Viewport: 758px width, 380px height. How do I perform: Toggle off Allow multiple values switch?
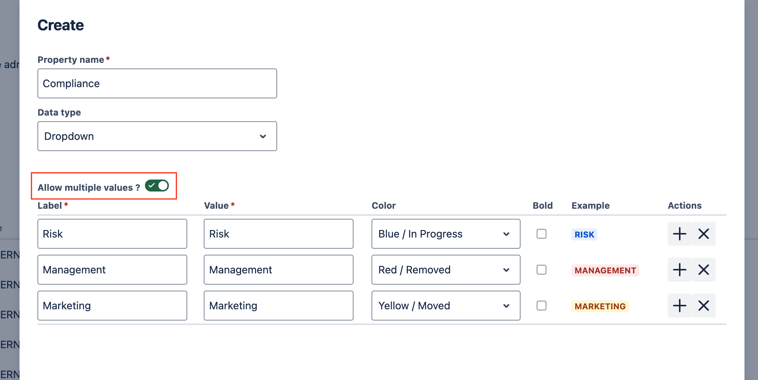click(x=157, y=186)
